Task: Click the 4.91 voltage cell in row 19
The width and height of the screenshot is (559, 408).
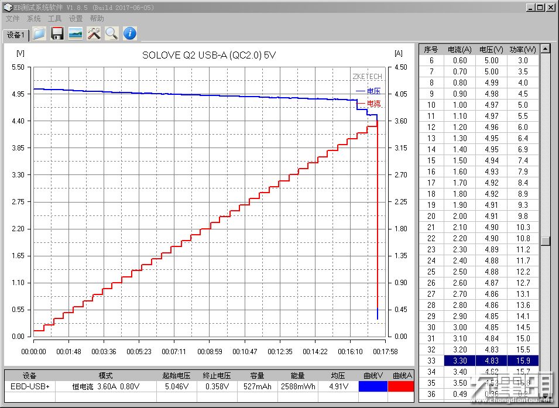Action: pos(491,205)
